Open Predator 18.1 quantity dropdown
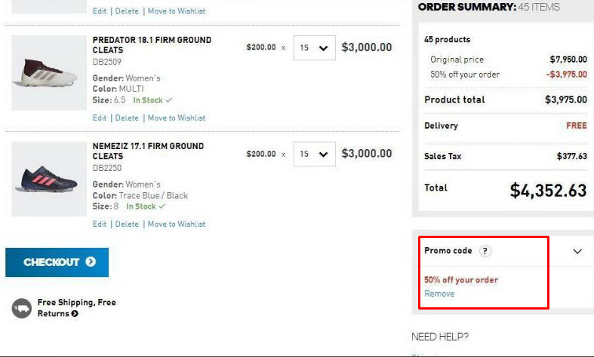 314,47
